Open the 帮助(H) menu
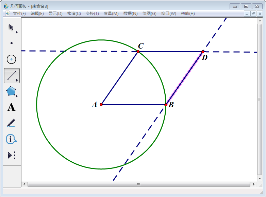This screenshot has height=197, width=266. 188,14
